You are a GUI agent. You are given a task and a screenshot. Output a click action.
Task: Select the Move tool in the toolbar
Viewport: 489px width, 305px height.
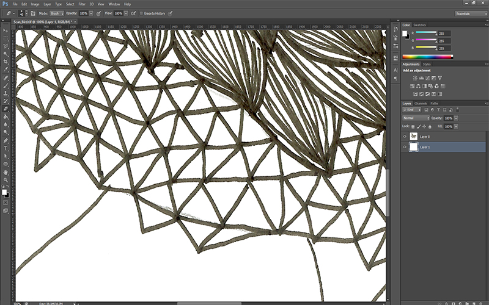coord(6,30)
